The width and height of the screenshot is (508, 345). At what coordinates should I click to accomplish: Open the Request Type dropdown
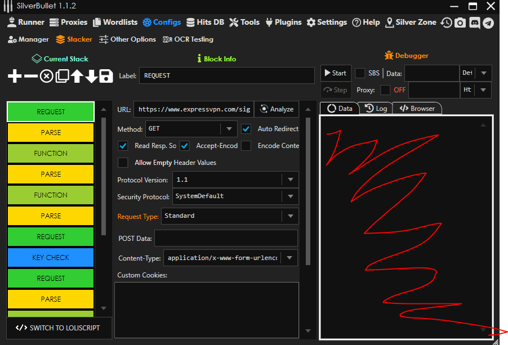[230, 216]
